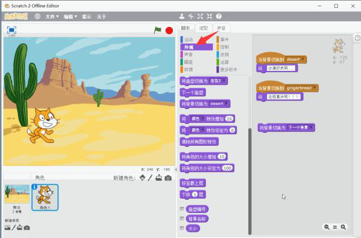Take new backdrop from camera
Image resolution: width=361 pixels, height=238 pixels.
click(x=26, y=228)
